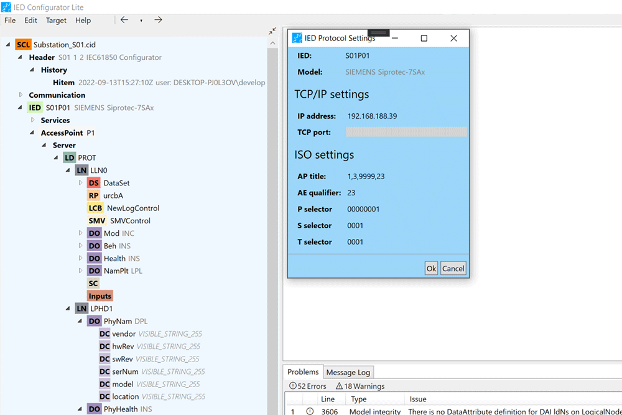Open the Target menu
This screenshot has height=415, width=622.
pos(56,21)
